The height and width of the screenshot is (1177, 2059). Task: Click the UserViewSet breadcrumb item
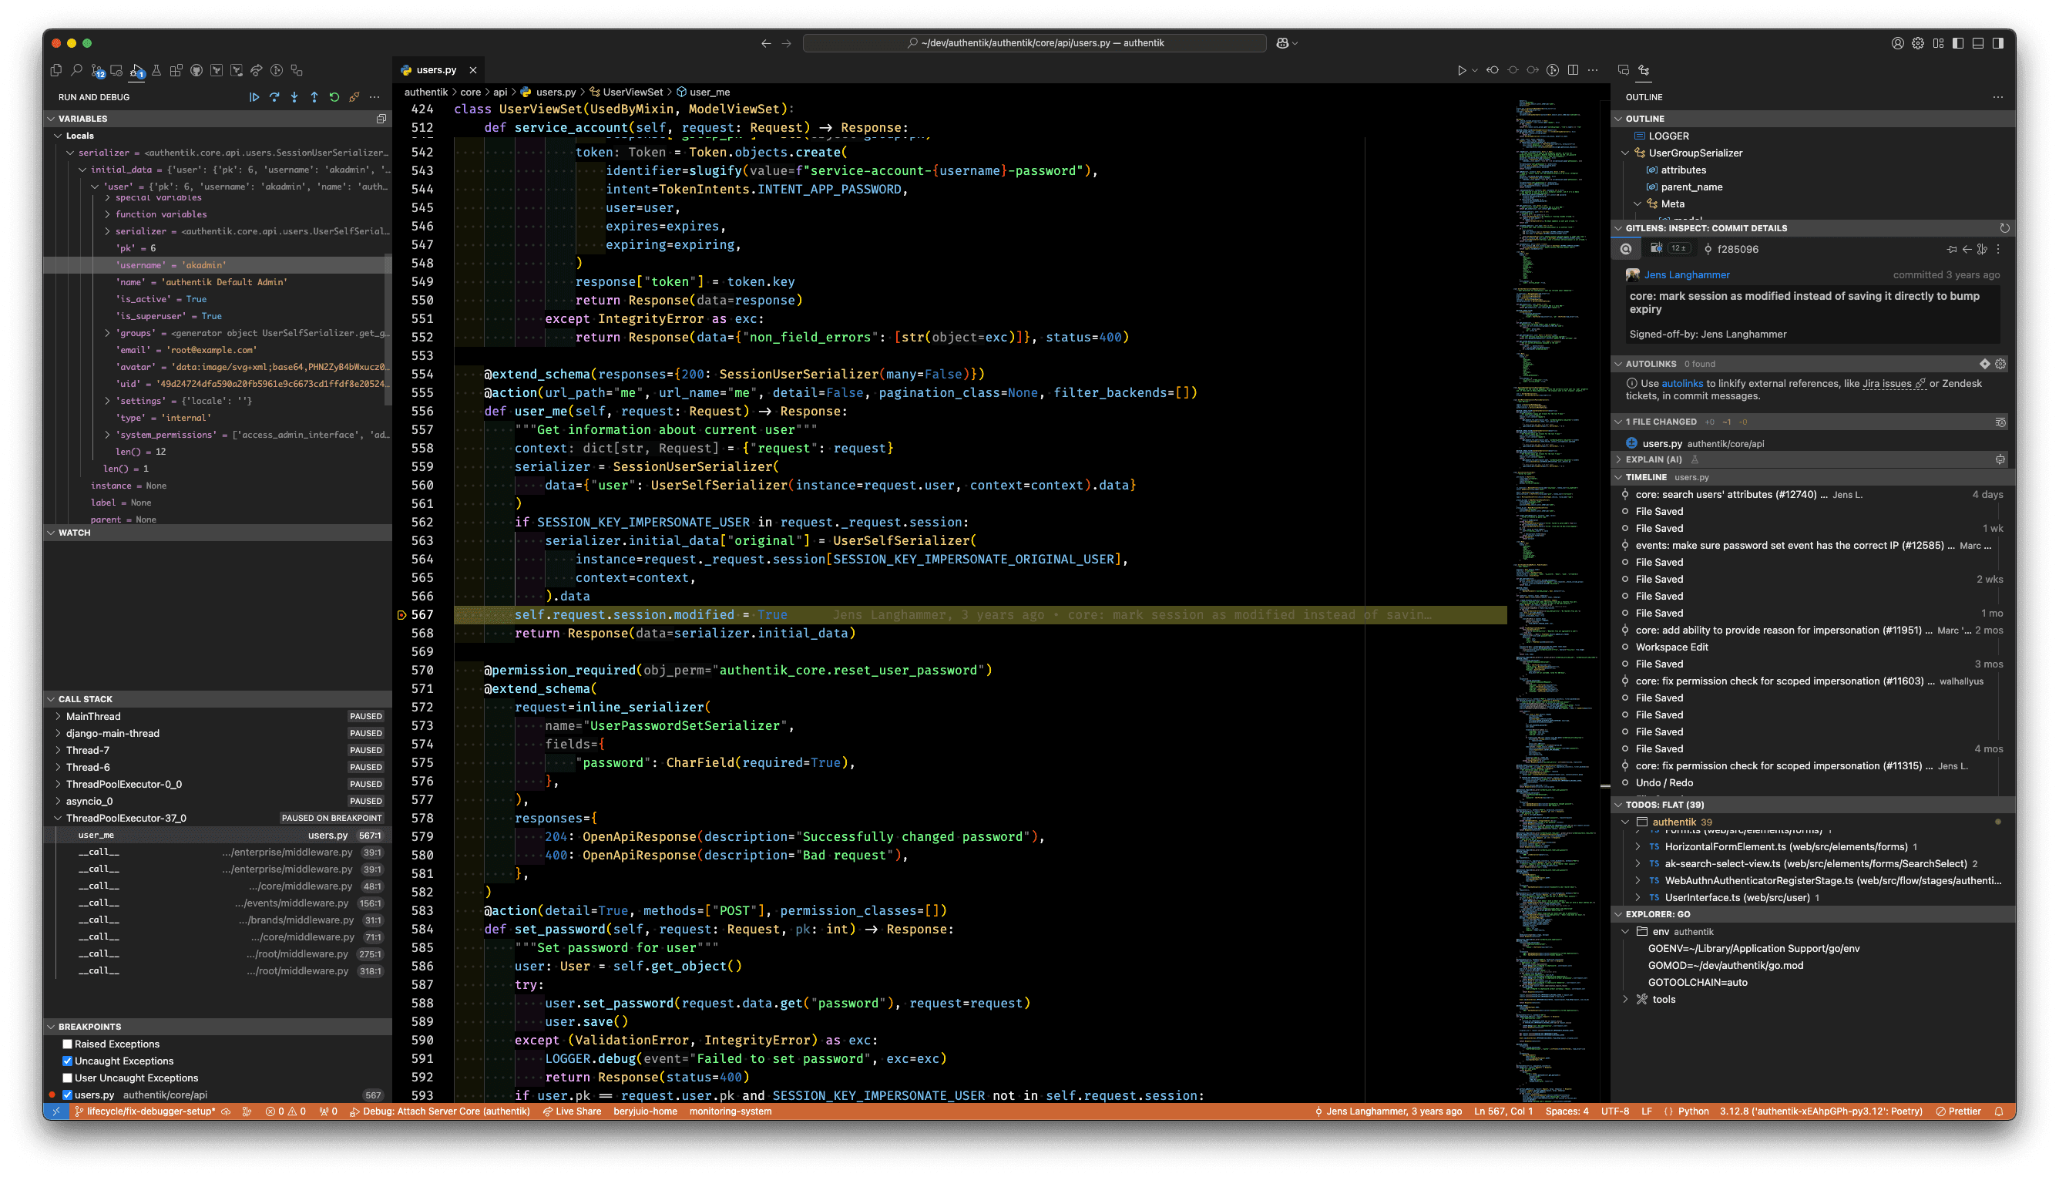[632, 92]
